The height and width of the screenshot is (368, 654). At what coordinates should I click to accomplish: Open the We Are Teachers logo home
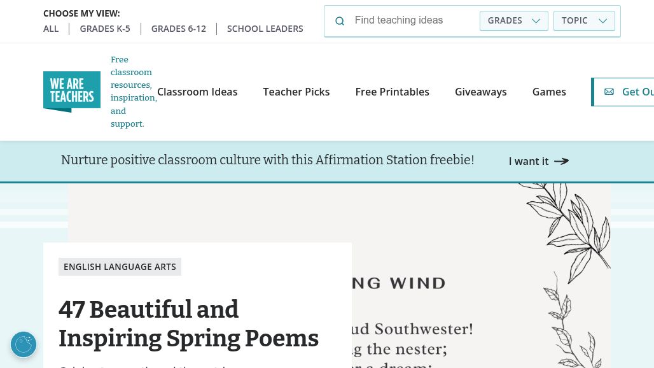[x=72, y=92]
